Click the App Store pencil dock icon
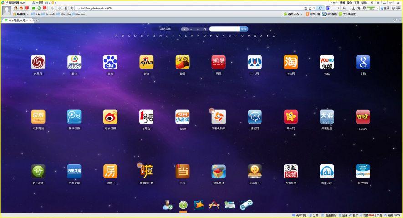 coord(214,205)
